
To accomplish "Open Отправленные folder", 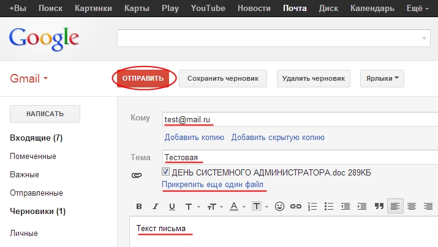I will (36, 193).
